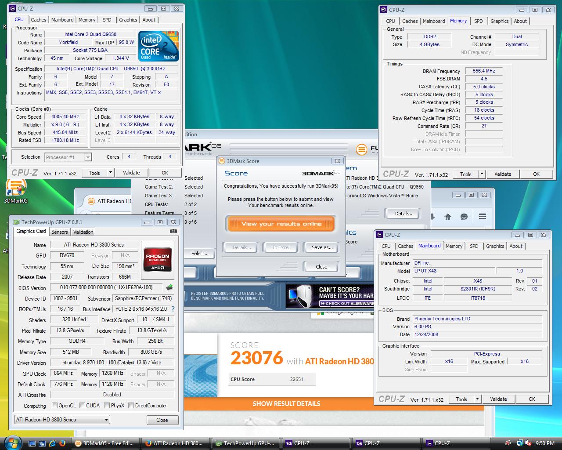
Task: Click the Select... button in 3DMark05 window
Action: (200, 254)
